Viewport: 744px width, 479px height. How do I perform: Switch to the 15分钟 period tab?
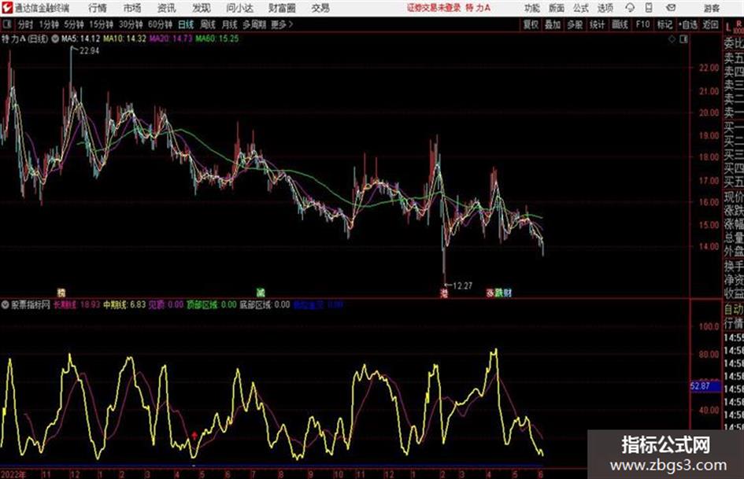(x=101, y=24)
